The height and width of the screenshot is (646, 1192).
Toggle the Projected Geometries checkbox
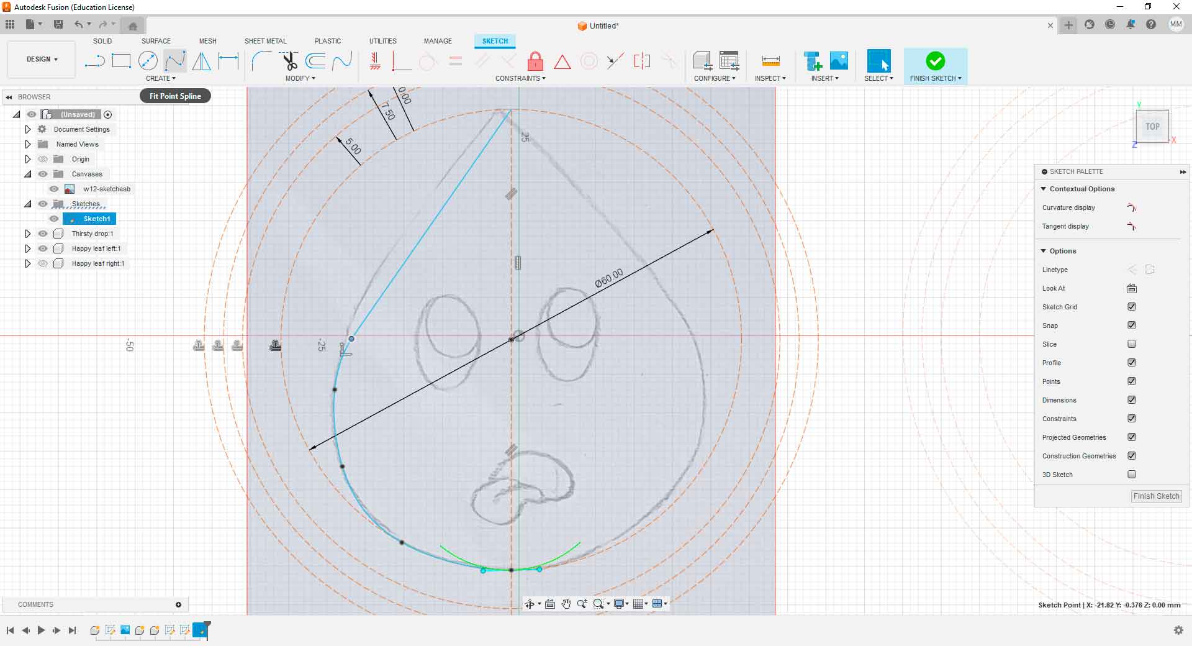(1132, 437)
